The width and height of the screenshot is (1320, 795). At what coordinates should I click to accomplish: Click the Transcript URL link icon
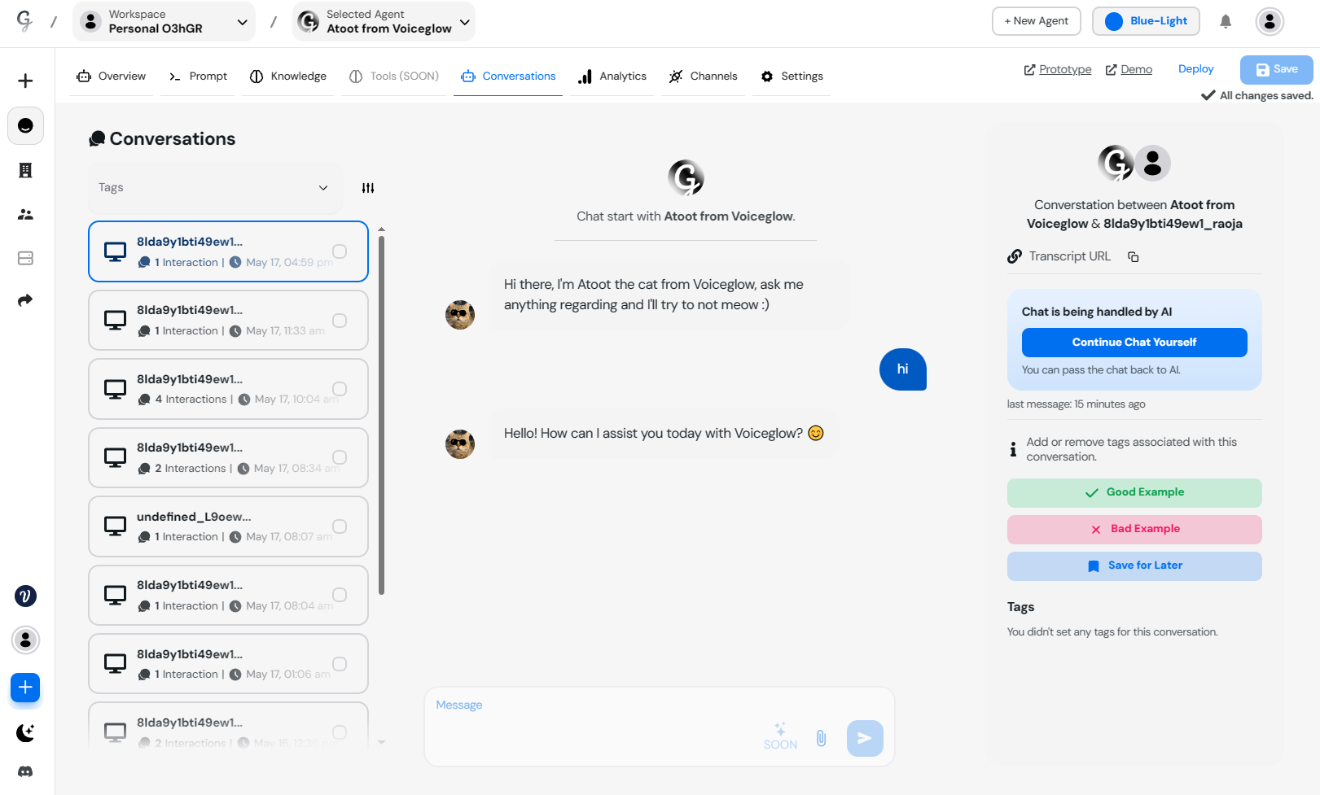[1014, 256]
